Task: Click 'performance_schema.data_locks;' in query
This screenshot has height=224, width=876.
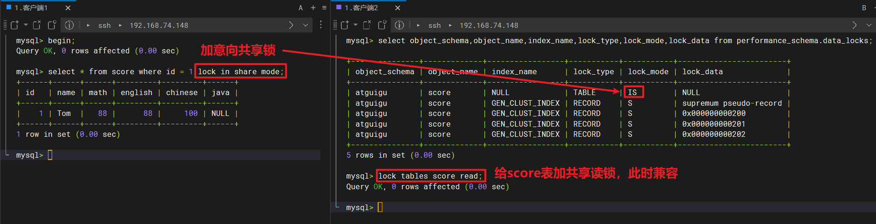Action: [x=804, y=40]
